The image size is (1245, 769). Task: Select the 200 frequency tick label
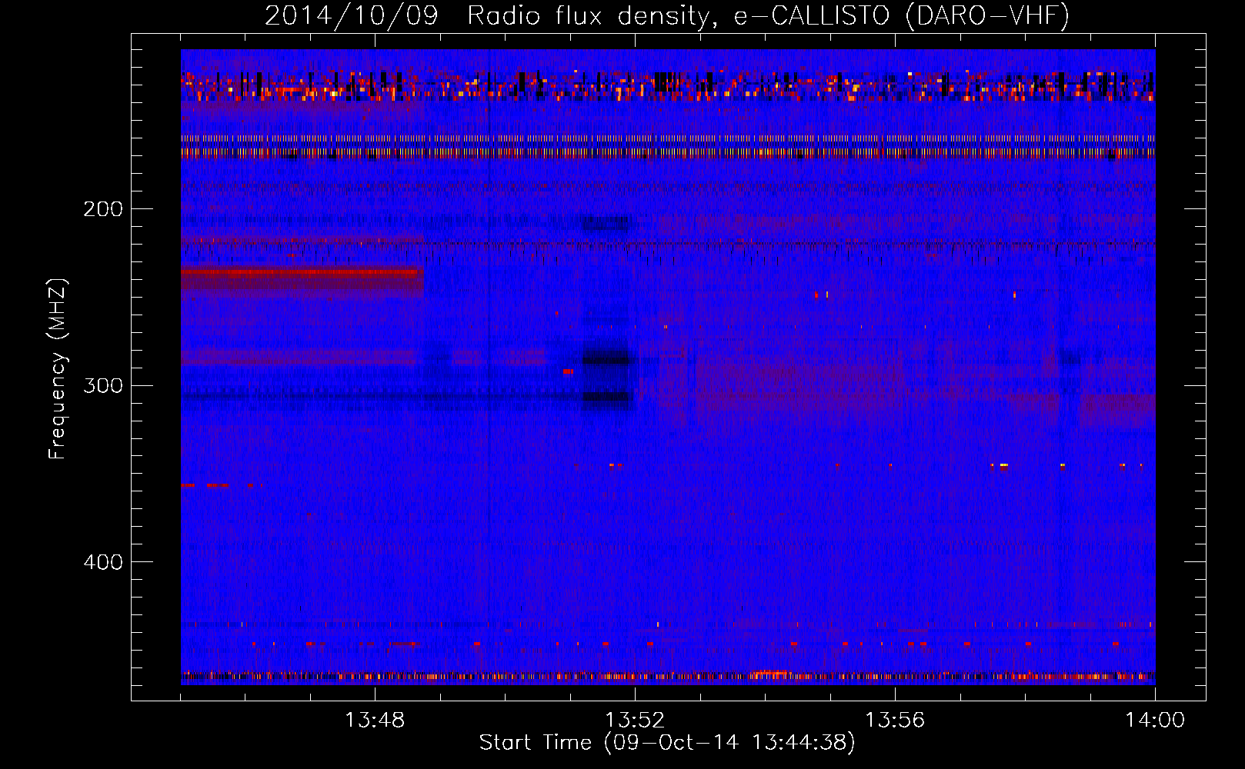(x=103, y=209)
